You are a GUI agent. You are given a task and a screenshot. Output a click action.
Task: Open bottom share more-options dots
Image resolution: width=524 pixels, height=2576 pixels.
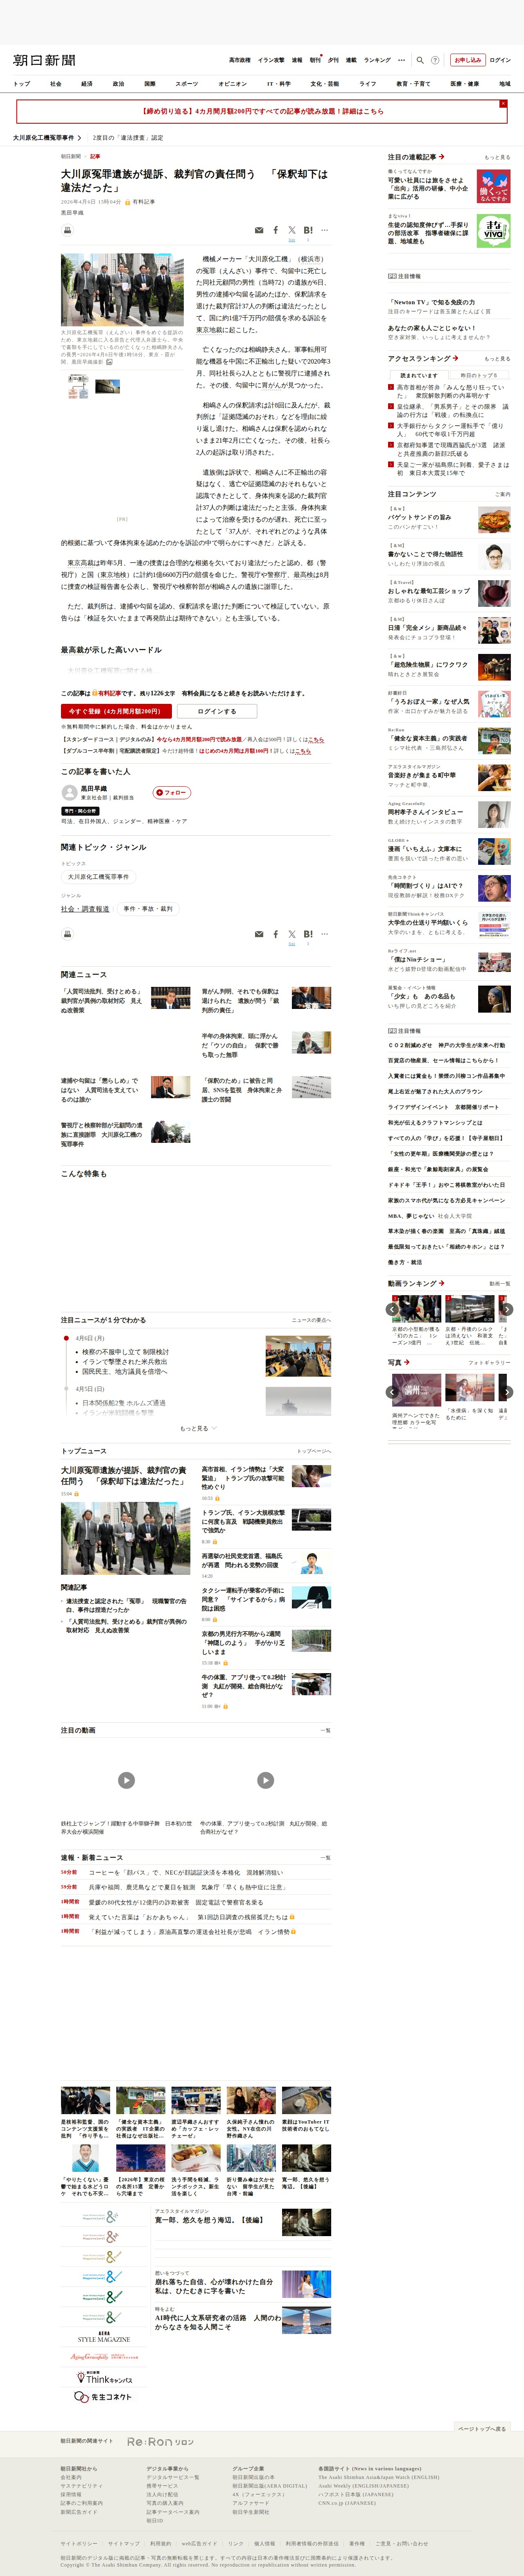coord(324,934)
